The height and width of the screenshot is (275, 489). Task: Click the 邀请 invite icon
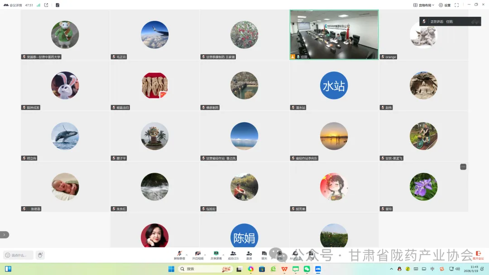pyautogui.click(x=249, y=255)
